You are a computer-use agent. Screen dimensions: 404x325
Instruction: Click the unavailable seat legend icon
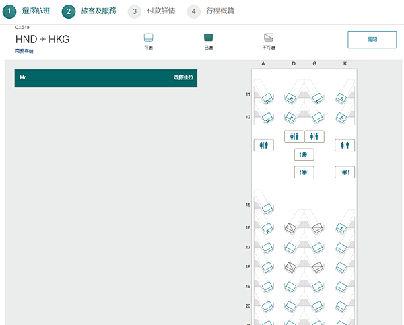coord(269,38)
